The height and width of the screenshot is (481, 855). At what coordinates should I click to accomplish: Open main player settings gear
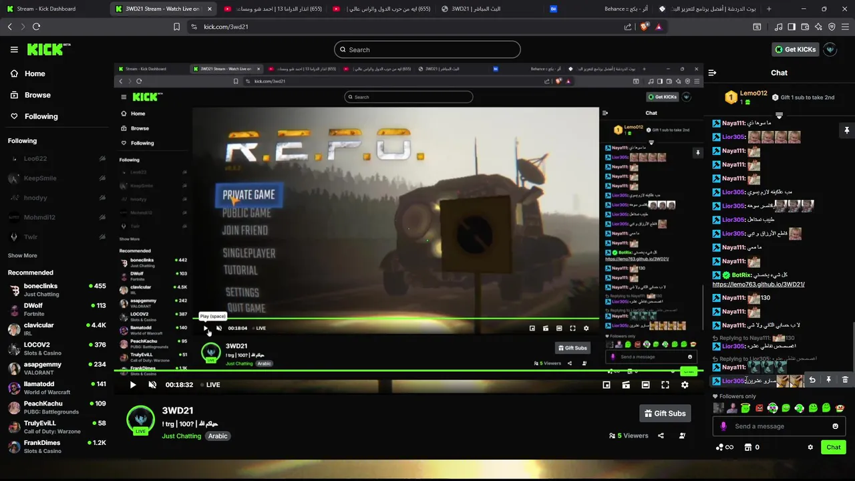click(685, 385)
